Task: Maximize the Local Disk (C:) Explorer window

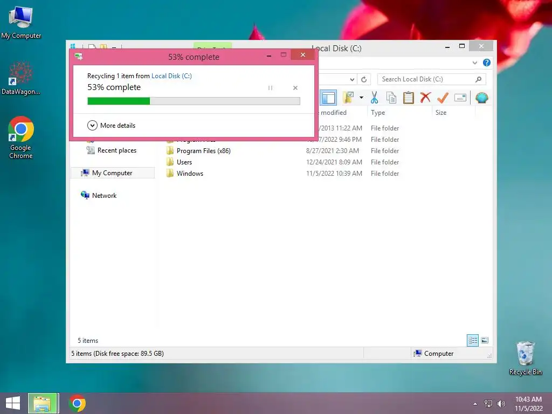Action: pos(462,46)
